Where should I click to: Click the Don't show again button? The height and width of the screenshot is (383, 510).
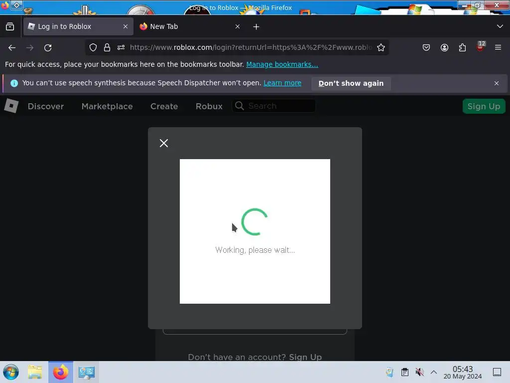(351, 83)
